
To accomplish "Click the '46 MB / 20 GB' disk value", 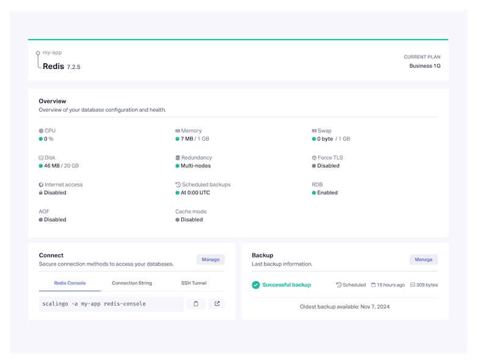I will point(61,166).
